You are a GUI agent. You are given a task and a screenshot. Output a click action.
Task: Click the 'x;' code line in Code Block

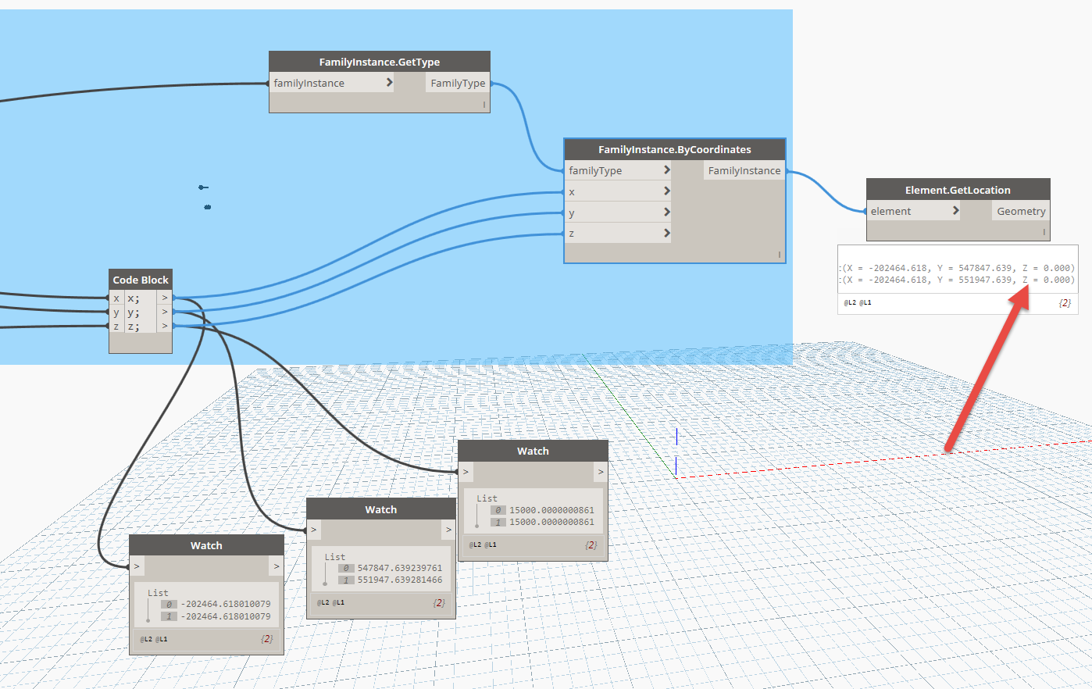pyautogui.click(x=134, y=298)
